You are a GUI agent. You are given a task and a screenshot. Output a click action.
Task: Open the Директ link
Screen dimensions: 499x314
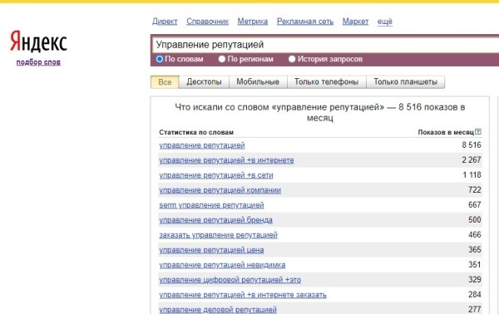165,22
